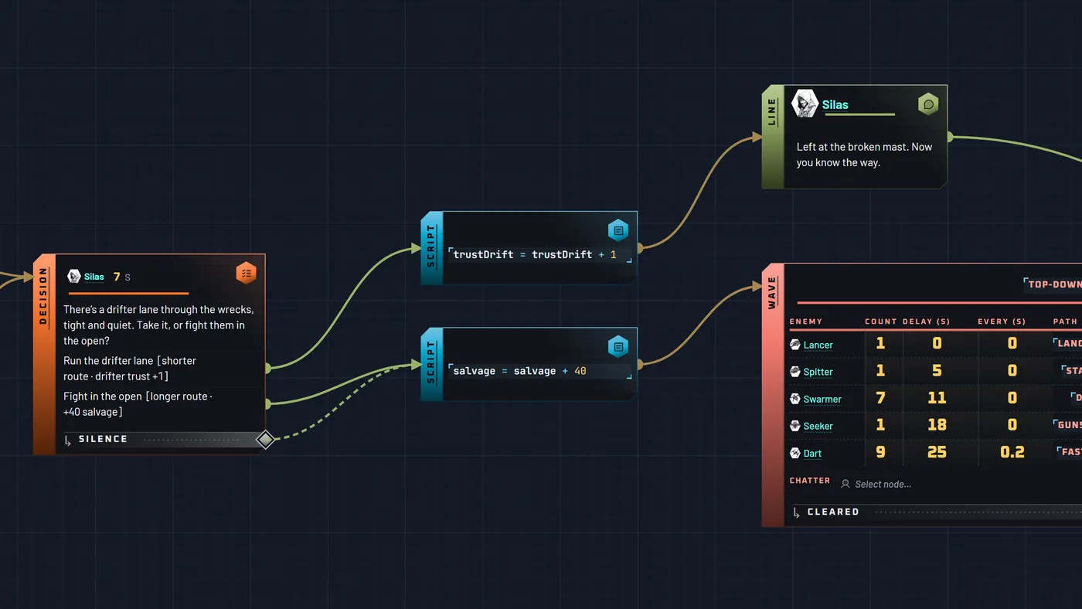
Task: Click the green speech bubble hexagon icon
Action: 928,104
